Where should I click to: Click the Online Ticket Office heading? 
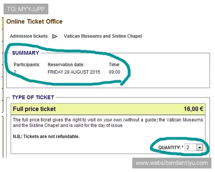(34, 21)
